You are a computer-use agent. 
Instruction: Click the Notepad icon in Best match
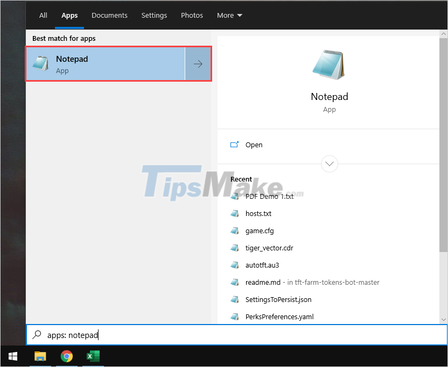[40, 63]
